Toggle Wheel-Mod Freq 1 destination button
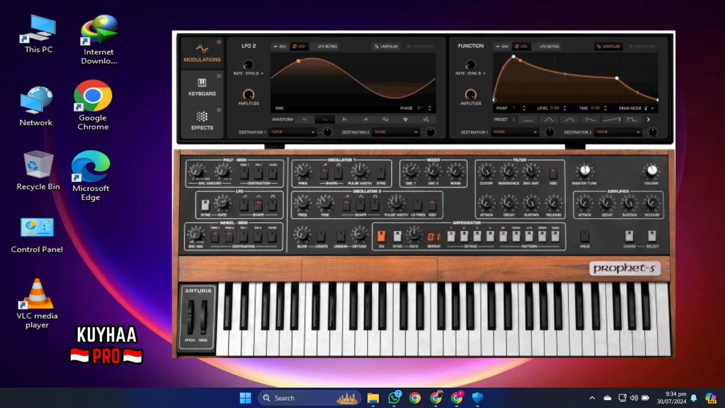 (215, 236)
